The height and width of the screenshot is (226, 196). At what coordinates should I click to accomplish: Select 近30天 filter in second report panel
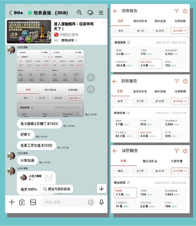tap(160, 101)
